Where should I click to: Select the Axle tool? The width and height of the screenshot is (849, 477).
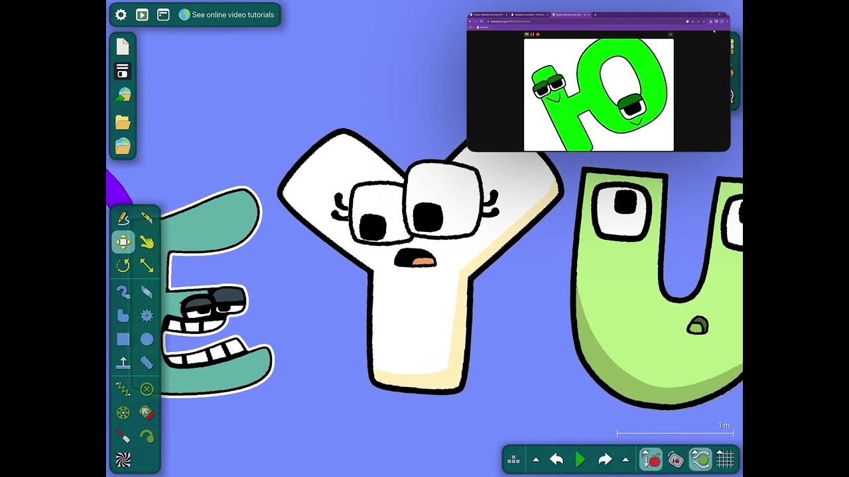pyautogui.click(x=123, y=413)
